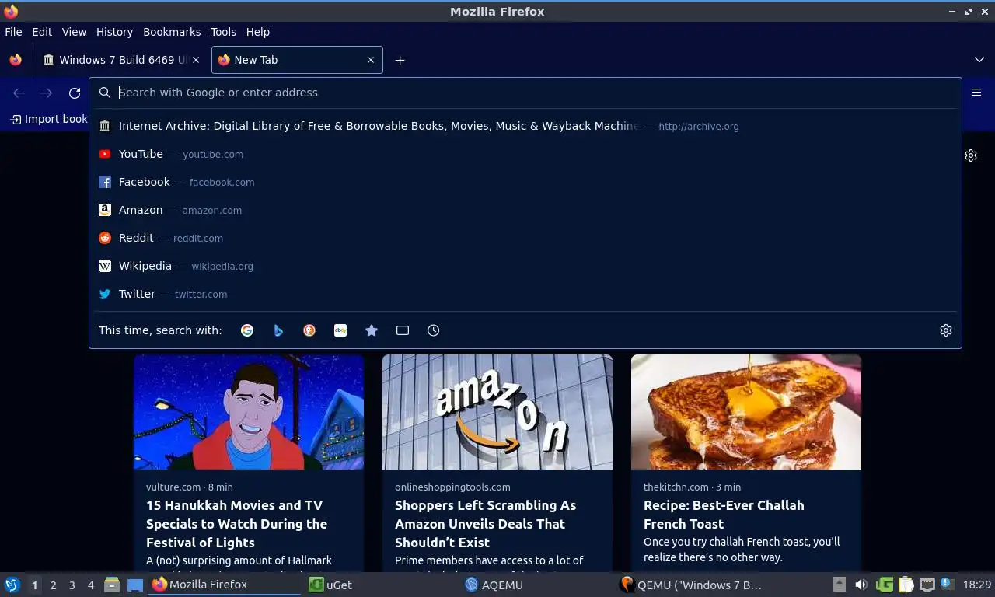Image resolution: width=995 pixels, height=597 pixels.
Task: Open the Firefox hamburger application menu
Action: click(976, 93)
